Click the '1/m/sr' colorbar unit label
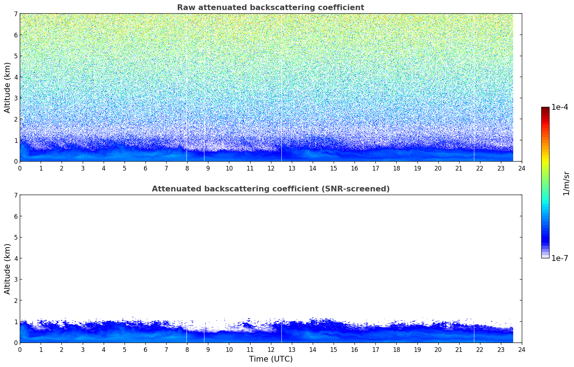 coord(566,183)
